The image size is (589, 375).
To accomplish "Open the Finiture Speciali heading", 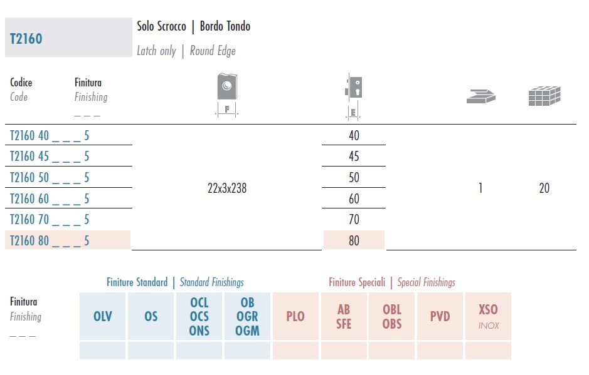I will click(x=357, y=282).
